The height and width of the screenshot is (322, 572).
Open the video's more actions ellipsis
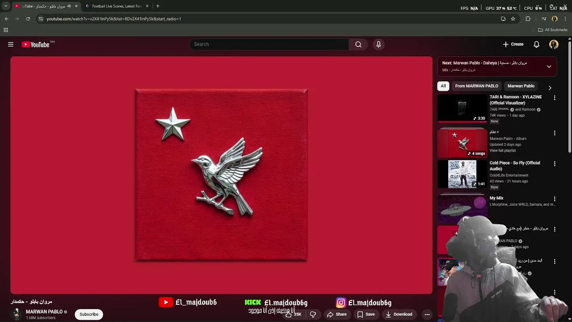click(x=427, y=314)
